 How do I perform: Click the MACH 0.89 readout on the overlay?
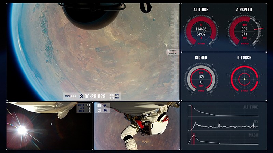click(70, 96)
